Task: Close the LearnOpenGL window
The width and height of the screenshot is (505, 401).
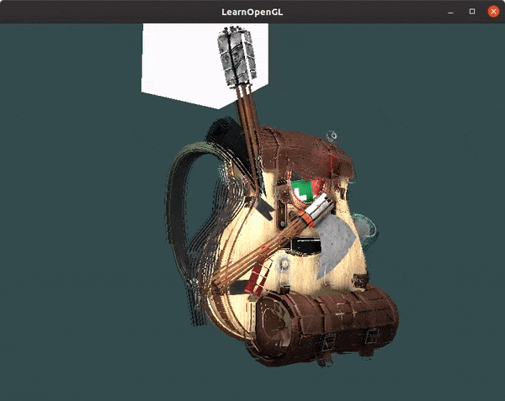Action: (x=492, y=11)
